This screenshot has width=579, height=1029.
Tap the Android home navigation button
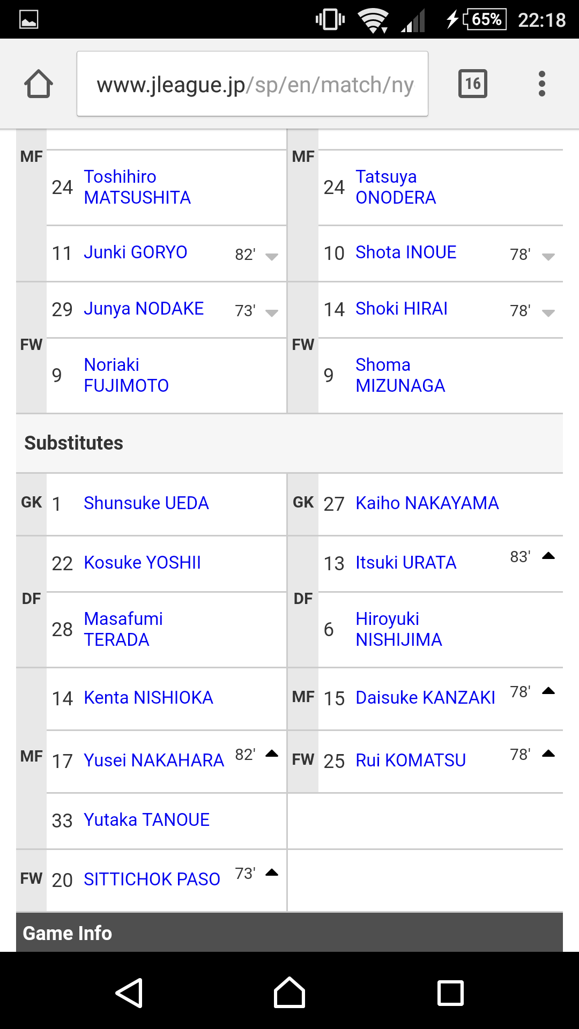(289, 993)
